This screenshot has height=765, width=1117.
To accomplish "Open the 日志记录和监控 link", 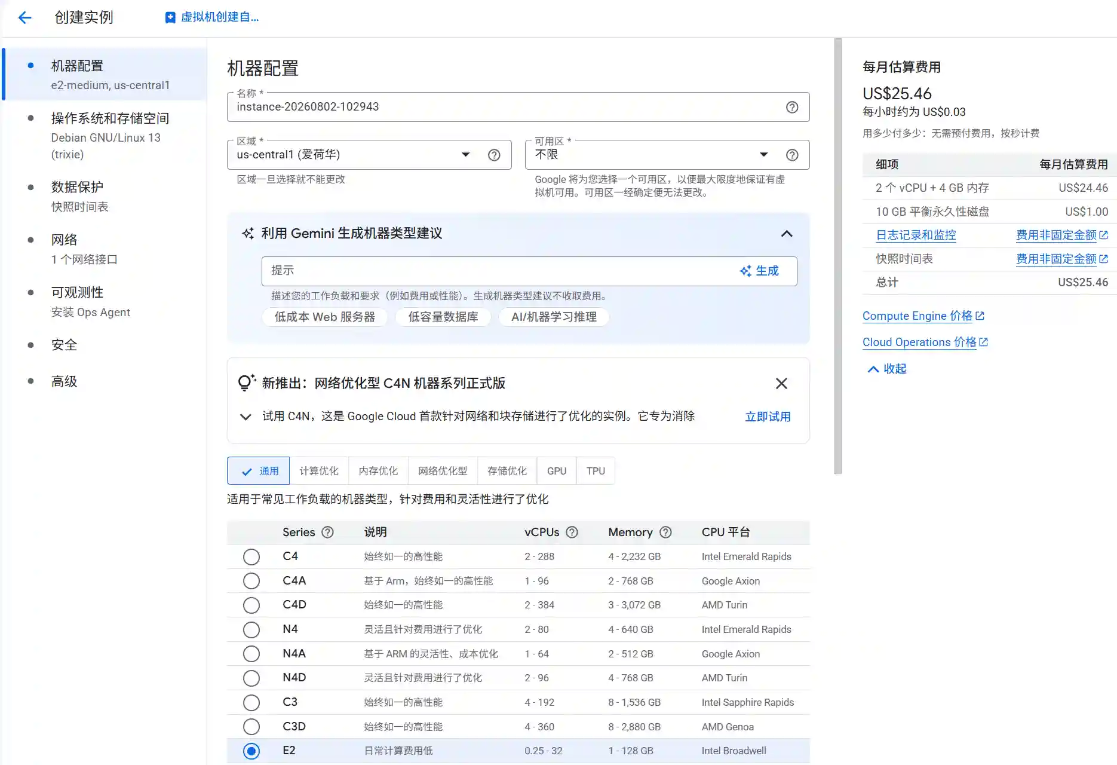I will coord(916,235).
